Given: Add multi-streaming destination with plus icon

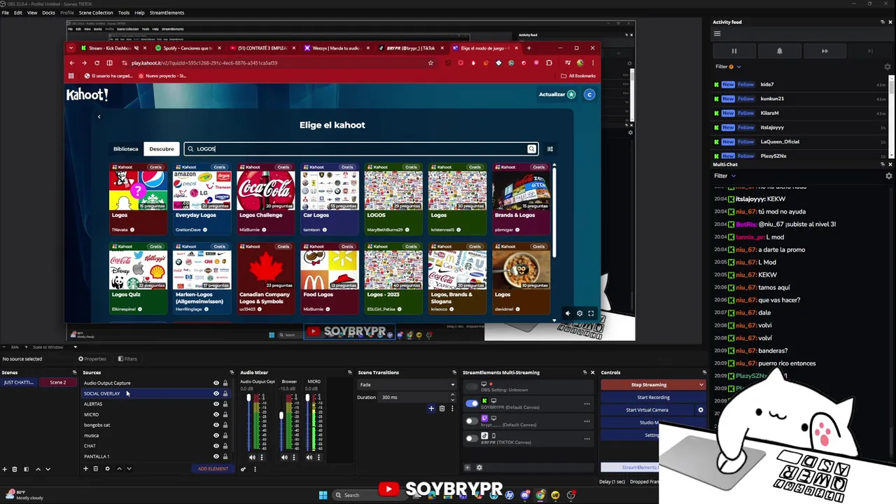Looking at the screenshot, I should 468,468.
